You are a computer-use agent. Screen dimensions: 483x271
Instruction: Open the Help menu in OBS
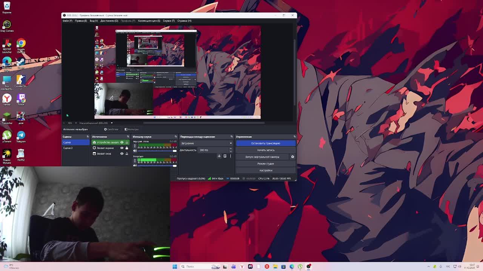tap(184, 21)
